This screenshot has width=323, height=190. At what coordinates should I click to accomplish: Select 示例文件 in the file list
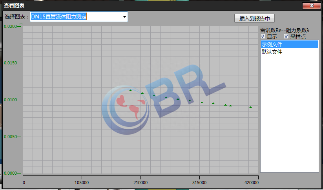(272, 44)
